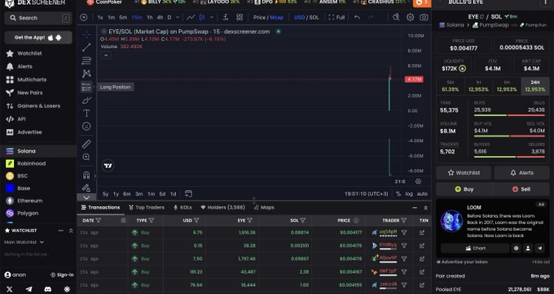Switch chart to Price instead of Mcap
This screenshot has height=294, width=554.
pos(259,17)
